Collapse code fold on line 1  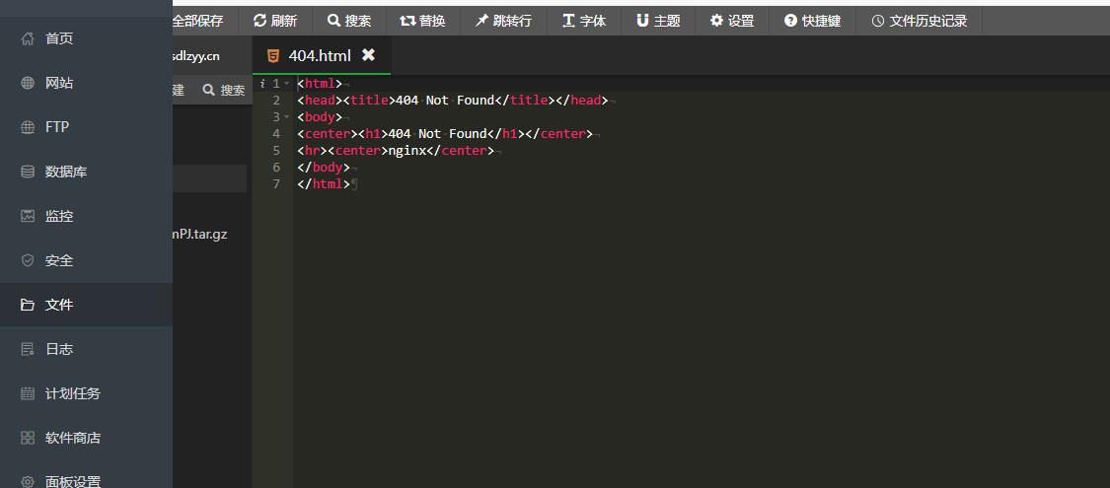point(287,84)
